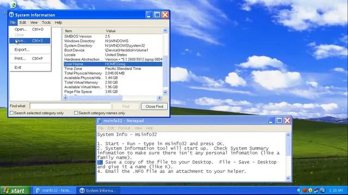Click the 'Item' column header
The image size is (348, 195).
84,31
